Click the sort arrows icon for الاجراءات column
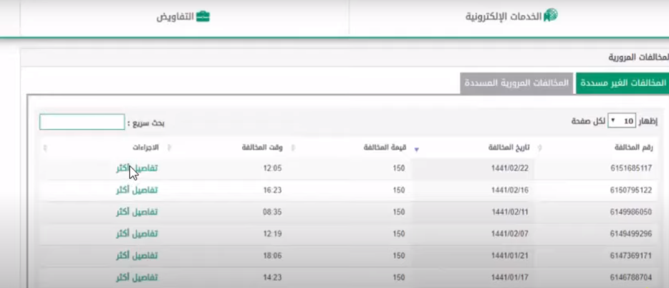Image resolution: width=669 pixels, height=288 pixels. tap(45, 148)
